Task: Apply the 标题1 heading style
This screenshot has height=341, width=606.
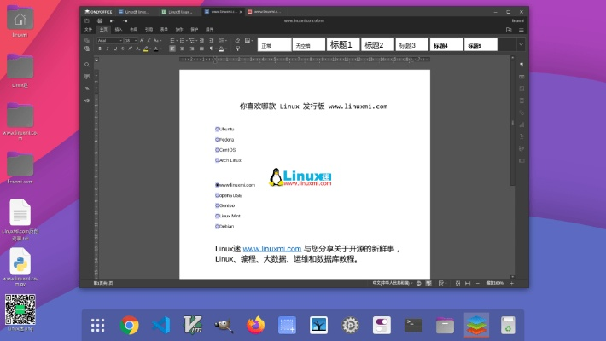Action: 343,45
